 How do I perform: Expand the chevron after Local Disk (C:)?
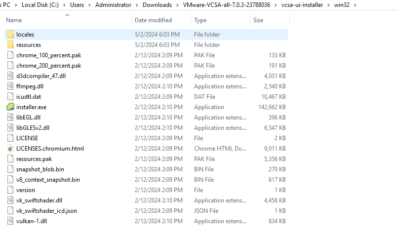point(64,5)
